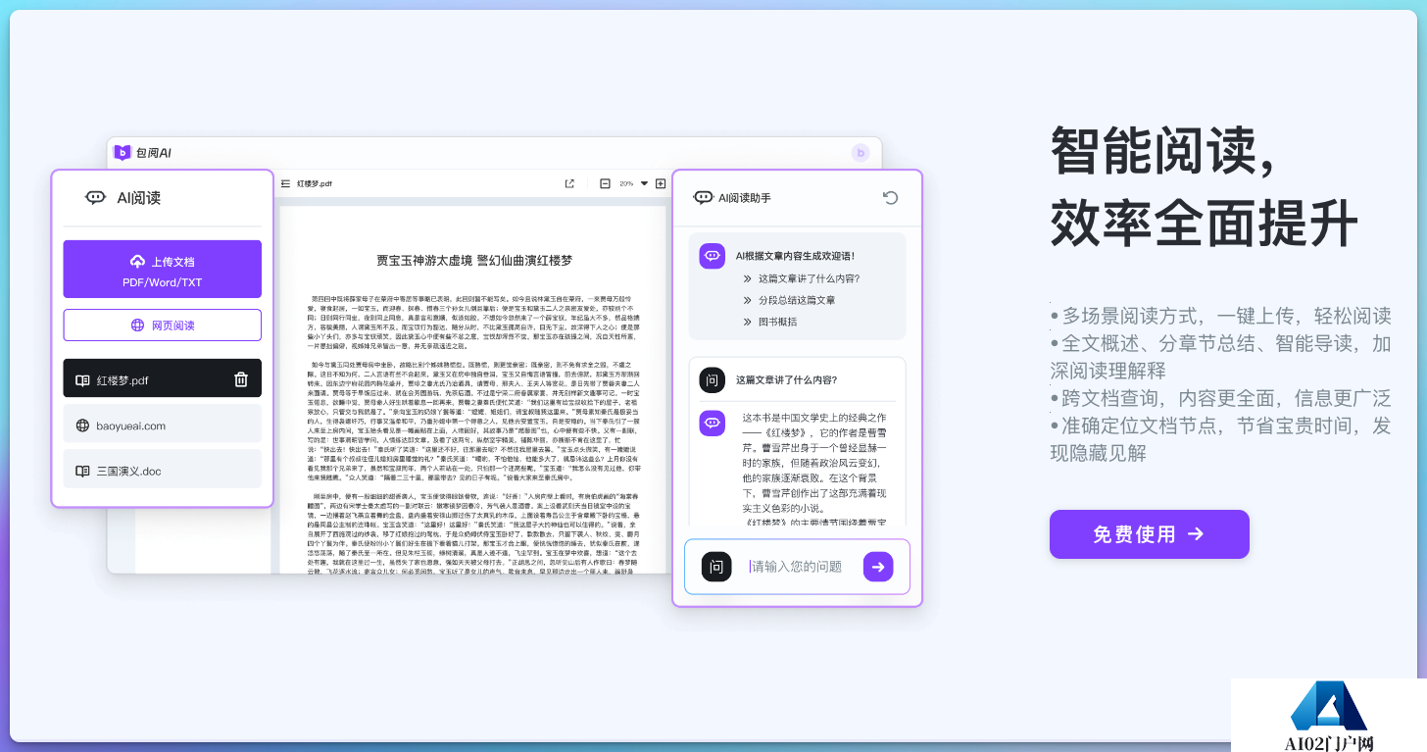
Task: Click the 网页阅读 button
Action: (163, 326)
